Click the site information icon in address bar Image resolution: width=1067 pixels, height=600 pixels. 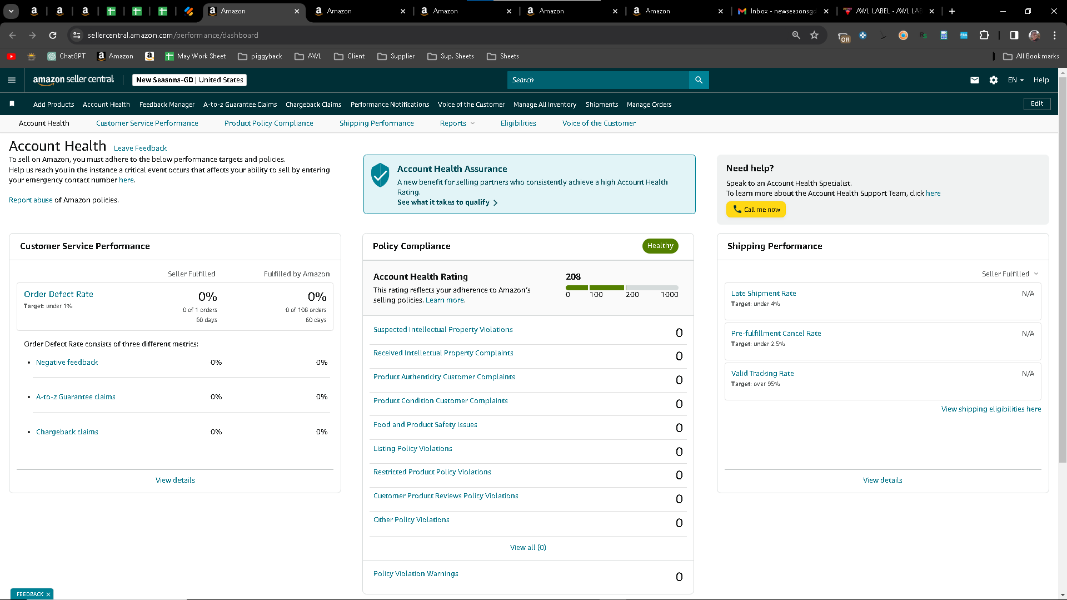[77, 35]
